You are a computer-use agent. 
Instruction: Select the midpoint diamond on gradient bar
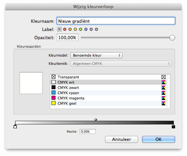96,119
